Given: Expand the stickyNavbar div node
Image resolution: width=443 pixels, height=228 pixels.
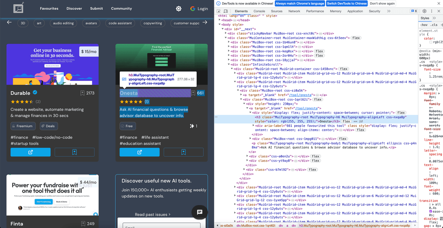Looking at the screenshot, I should coord(226,34).
